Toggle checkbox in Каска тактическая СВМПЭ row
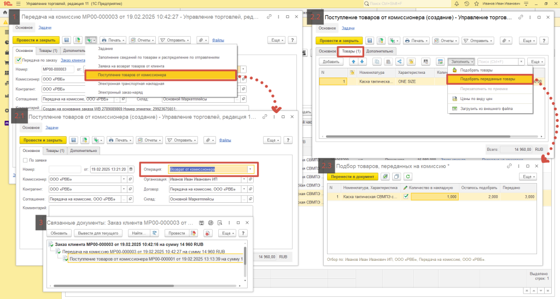This screenshot has height=299, width=560. (x=406, y=197)
